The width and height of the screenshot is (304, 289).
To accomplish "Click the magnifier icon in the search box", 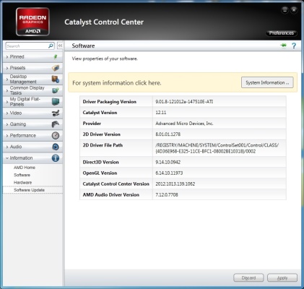I will point(51,46).
